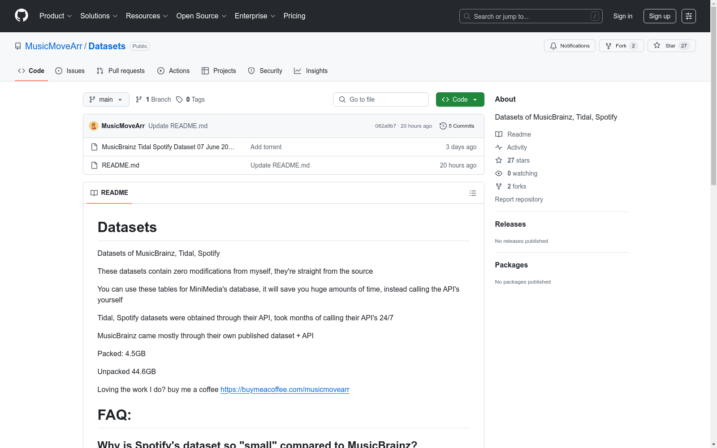The height and width of the screenshot is (448, 717).
Task: Click the repository icon before MusicMoveArr
Action: pos(18,46)
